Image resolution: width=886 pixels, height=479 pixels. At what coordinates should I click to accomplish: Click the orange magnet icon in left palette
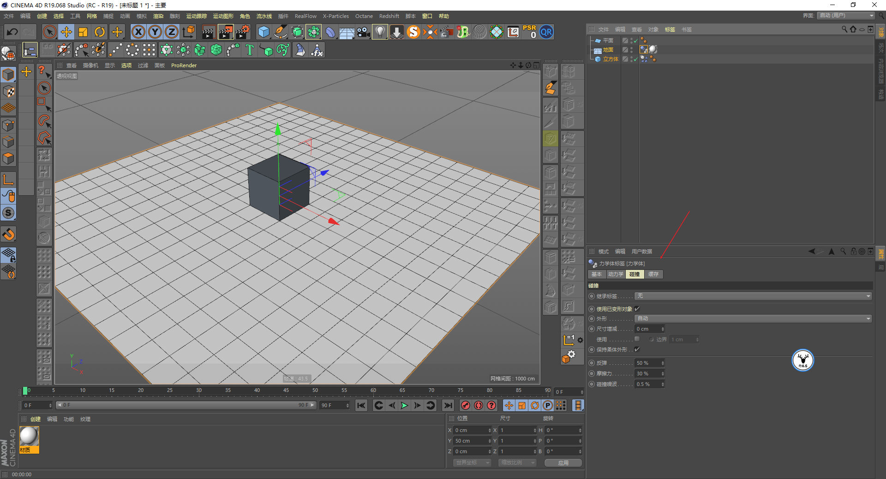tap(9, 234)
